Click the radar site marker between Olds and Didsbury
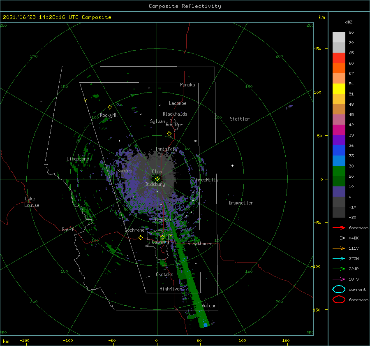Screen dimensions: 370x346 (157, 179)
